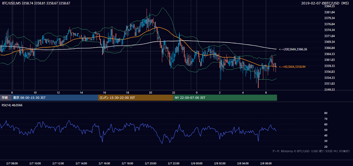This screenshot has width=353, height=166.
Task: Click hour label 16 under the price chart
Action: pyautogui.click(x=104, y=92)
